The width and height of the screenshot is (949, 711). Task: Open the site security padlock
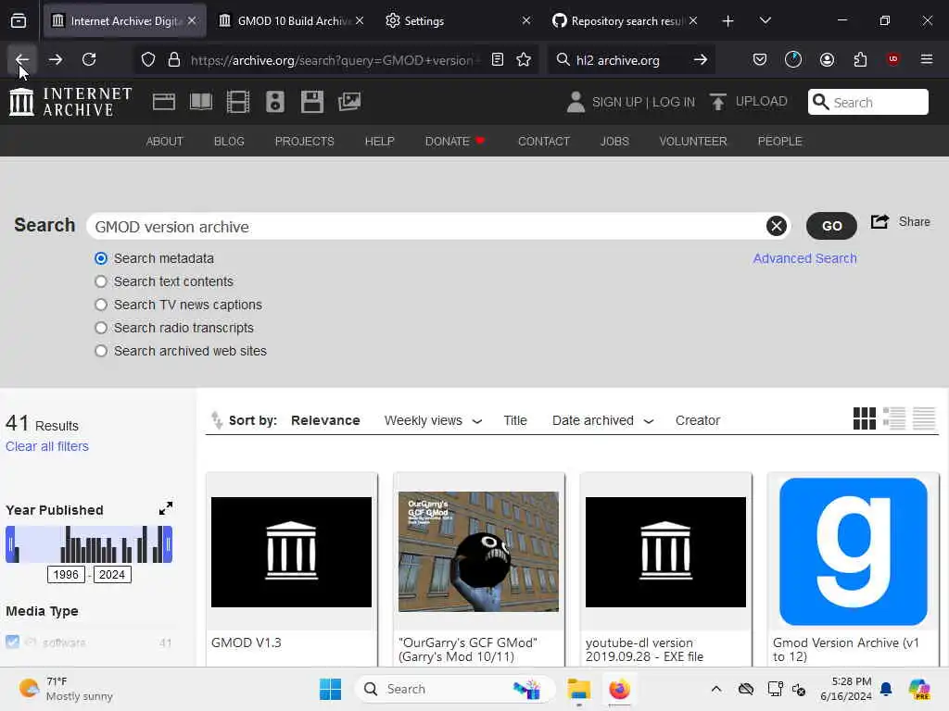pos(174,59)
